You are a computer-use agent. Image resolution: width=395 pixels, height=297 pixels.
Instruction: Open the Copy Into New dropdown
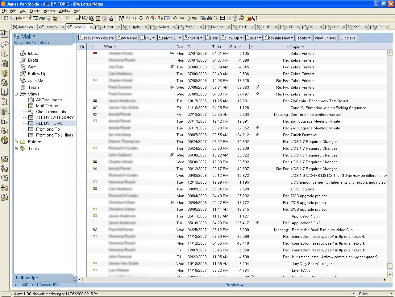pos(279,38)
